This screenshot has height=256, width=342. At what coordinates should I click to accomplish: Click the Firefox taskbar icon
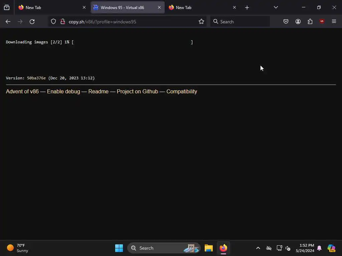coord(223,248)
